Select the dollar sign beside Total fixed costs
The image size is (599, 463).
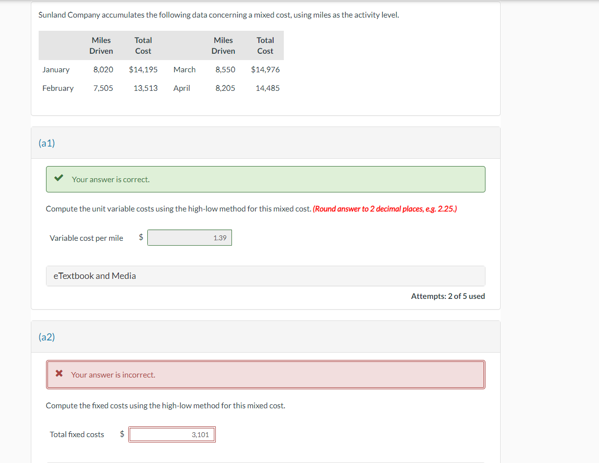click(122, 434)
